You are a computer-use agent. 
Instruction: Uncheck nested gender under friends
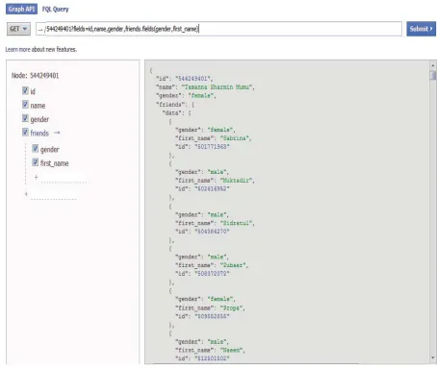36,149
